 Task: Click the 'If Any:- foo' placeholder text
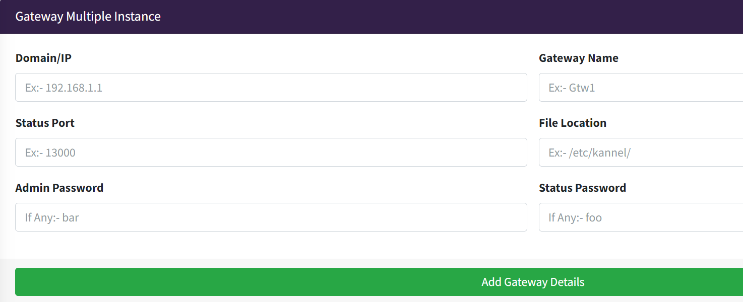click(x=575, y=217)
